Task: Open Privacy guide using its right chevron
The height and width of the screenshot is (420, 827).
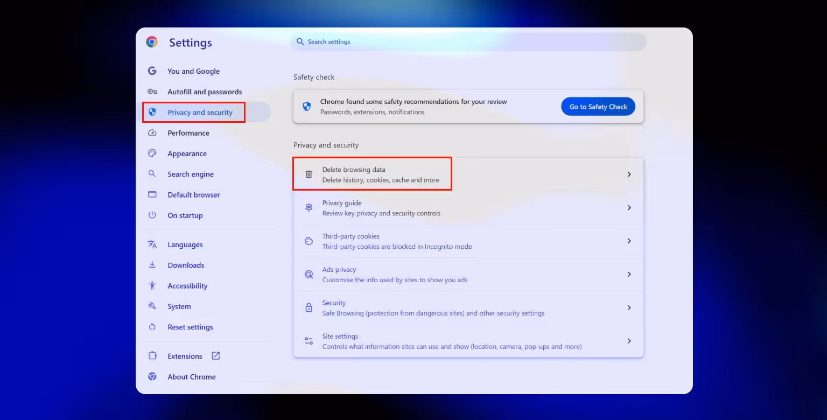Action: [x=629, y=208]
